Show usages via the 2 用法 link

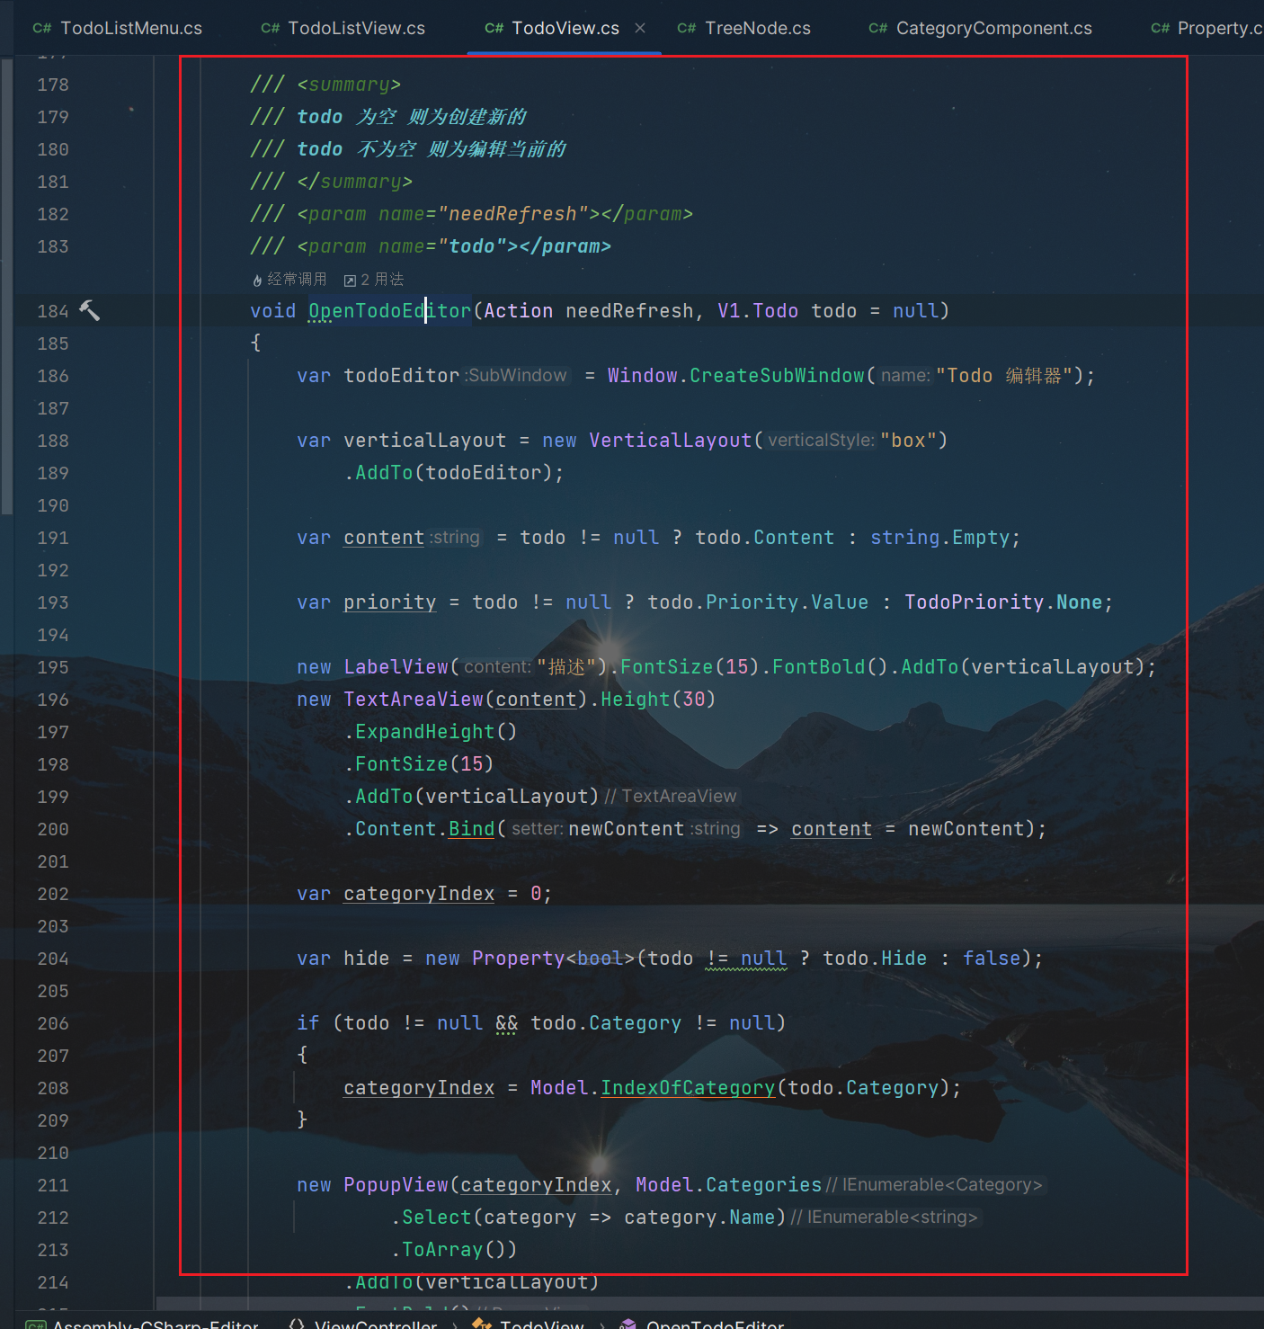coord(382,280)
